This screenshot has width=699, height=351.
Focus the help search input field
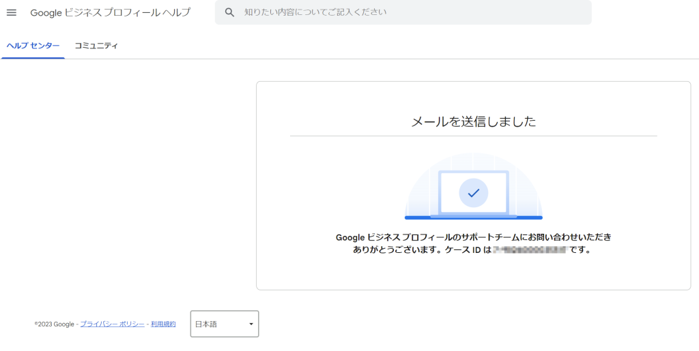(x=410, y=13)
